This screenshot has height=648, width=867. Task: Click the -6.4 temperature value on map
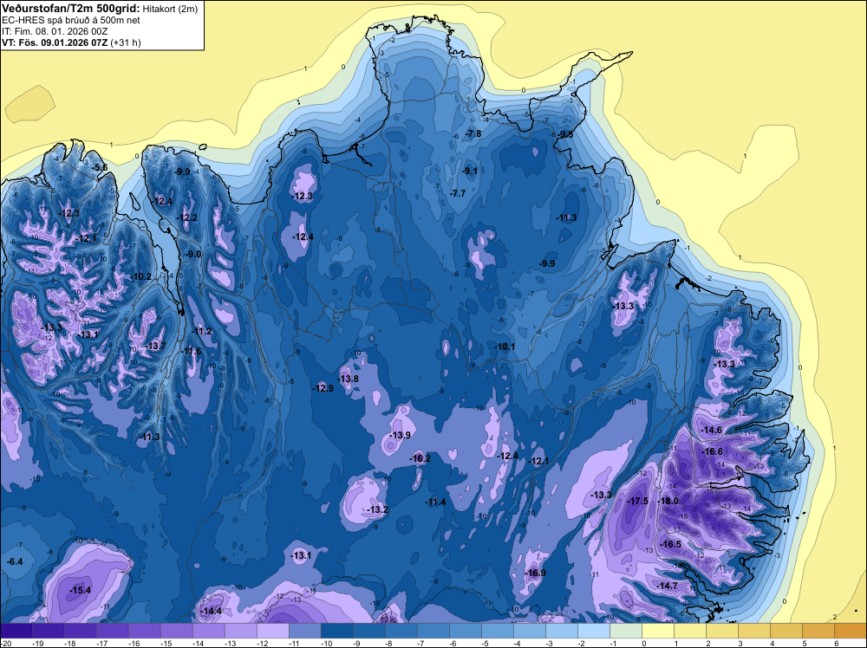click(15, 562)
